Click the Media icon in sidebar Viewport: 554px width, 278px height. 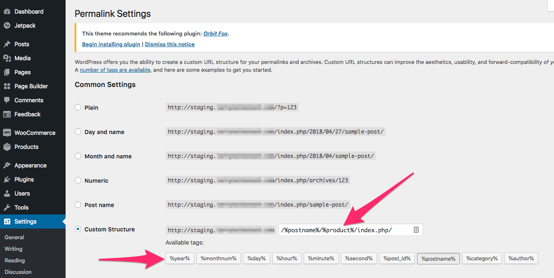[7, 58]
